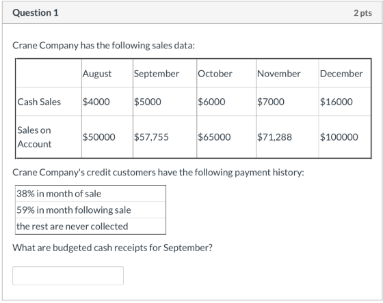This screenshot has width=383, height=303.
Task: Click the '38% in month of sale' row
Action: (90, 194)
